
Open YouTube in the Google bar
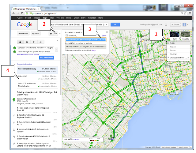(x=60, y=18)
